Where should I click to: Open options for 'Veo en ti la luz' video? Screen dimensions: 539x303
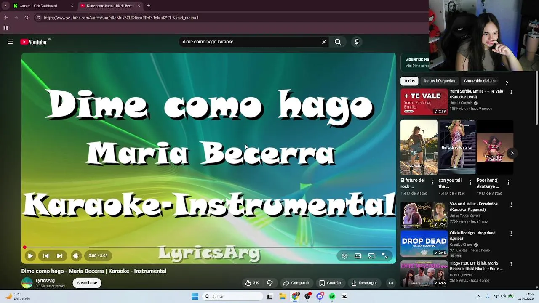[511, 205]
